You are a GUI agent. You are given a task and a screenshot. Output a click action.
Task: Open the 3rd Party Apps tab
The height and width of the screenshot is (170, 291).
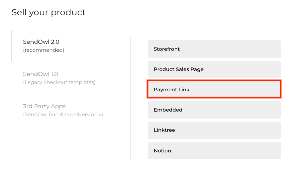[44, 107]
